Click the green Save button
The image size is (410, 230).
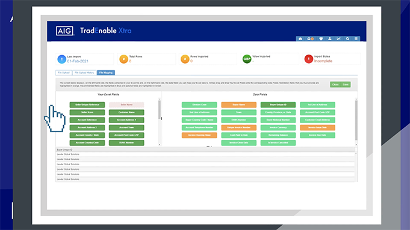tap(346, 85)
